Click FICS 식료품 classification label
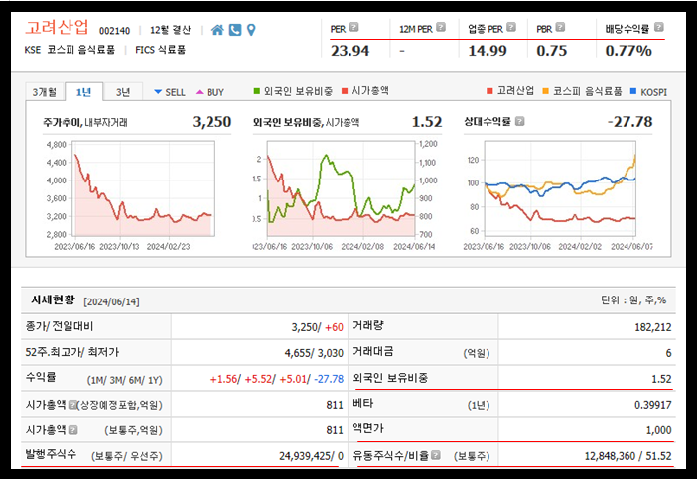The image size is (697, 479). click(161, 50)
